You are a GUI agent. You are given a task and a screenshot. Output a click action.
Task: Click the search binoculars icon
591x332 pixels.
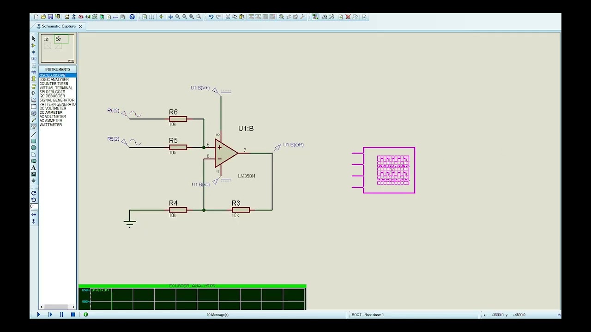coord(325,17)
